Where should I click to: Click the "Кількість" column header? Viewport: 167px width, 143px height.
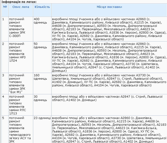tap(42, 6)
